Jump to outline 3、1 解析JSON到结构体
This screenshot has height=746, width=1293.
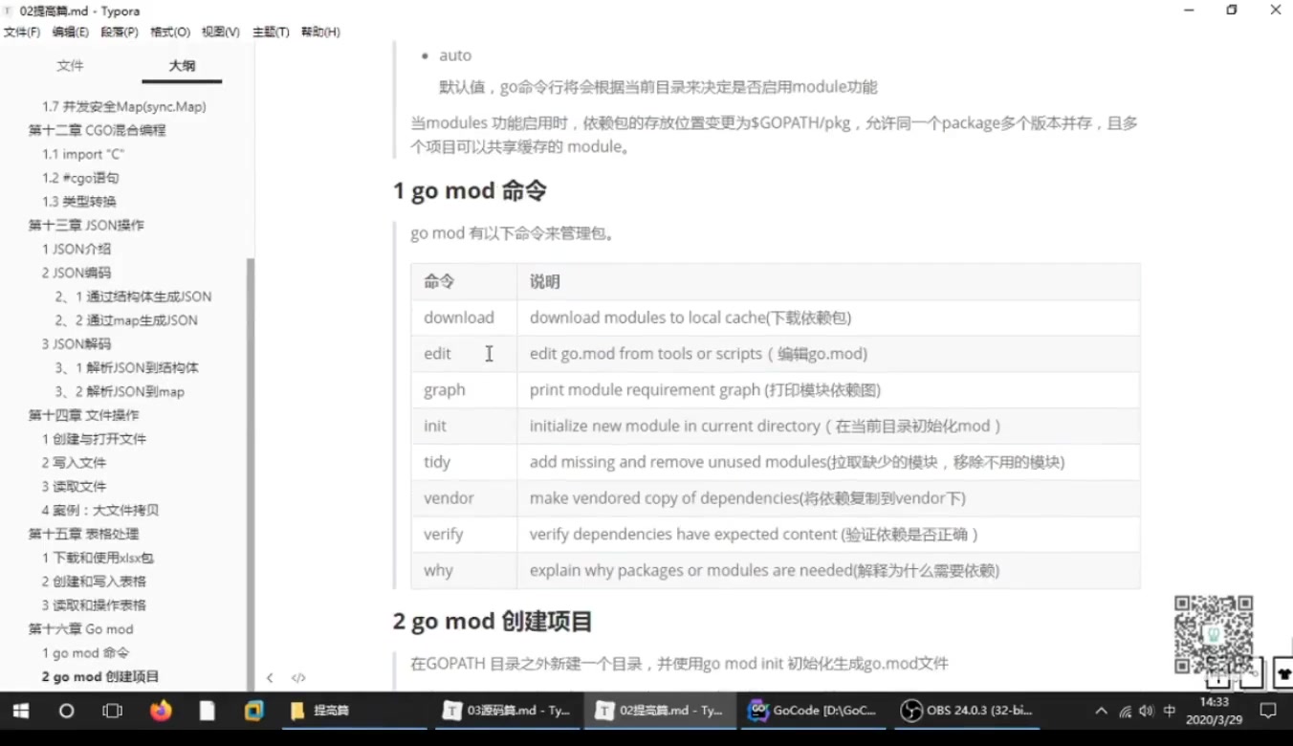click(127, 367)
